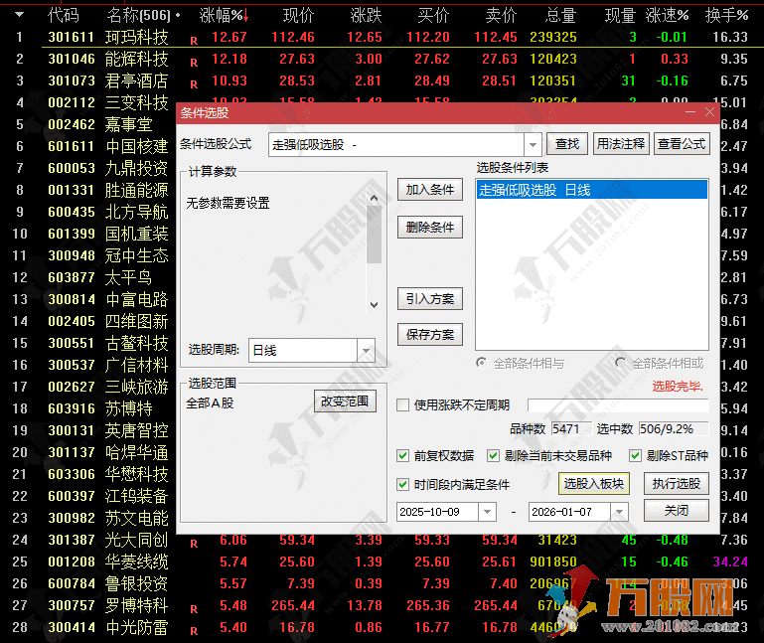Click the parameter panel scrollbar thumb
The height and width of the screenshot is (643, 764).
[374, 234]
